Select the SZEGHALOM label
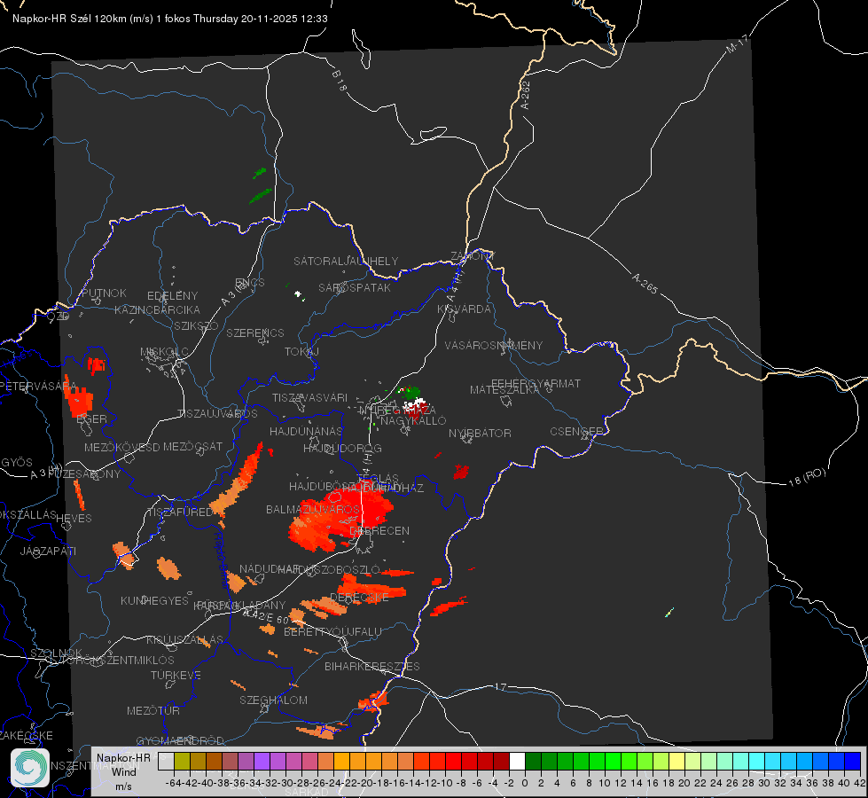Image resolution: width=868 pixels, height=798 pixels. [273, 700]
